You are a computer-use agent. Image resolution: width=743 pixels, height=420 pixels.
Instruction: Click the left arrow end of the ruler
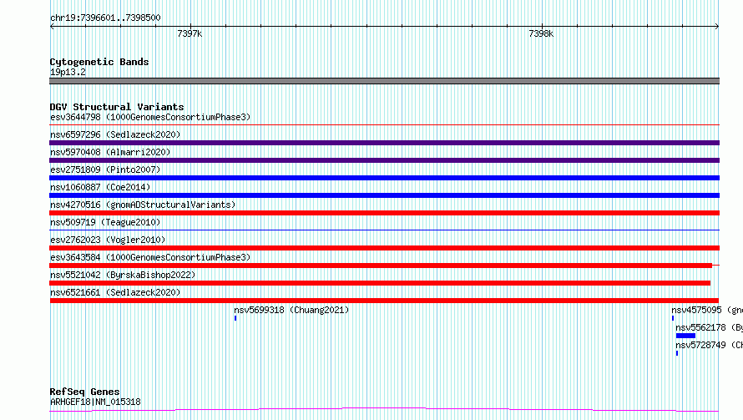(52, 27)
